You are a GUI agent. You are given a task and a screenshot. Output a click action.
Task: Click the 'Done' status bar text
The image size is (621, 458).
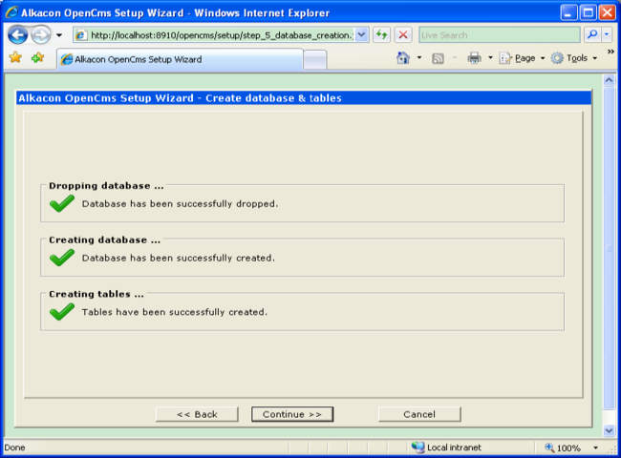(14, 448)
